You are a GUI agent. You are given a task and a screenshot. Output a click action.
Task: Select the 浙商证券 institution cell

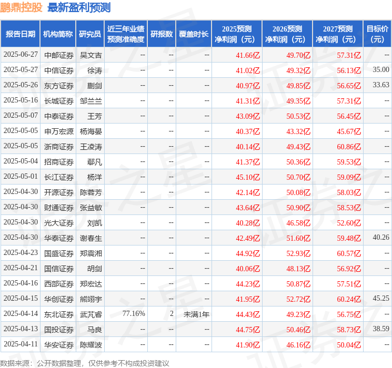click(x=59, y=147)
